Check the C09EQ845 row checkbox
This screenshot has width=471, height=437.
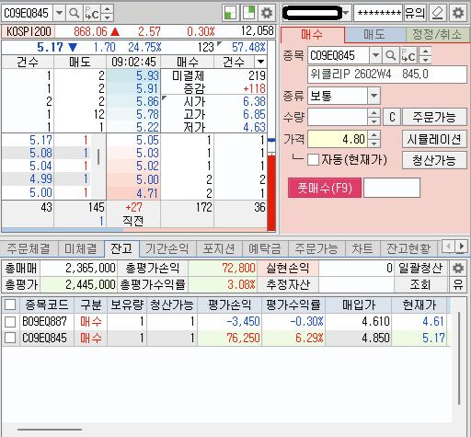pos(10,338)
